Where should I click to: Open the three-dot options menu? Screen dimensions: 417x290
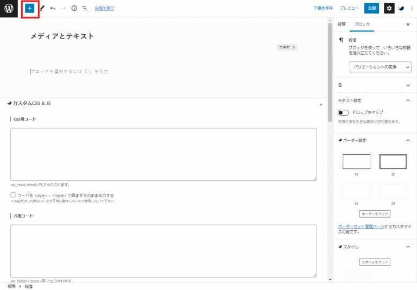(410, 8)
